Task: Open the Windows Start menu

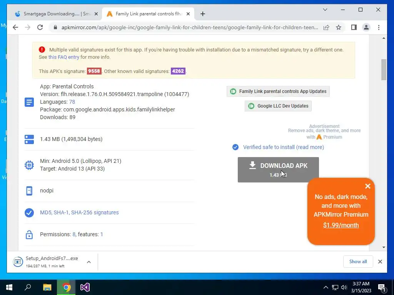Action: coord(9,287)
